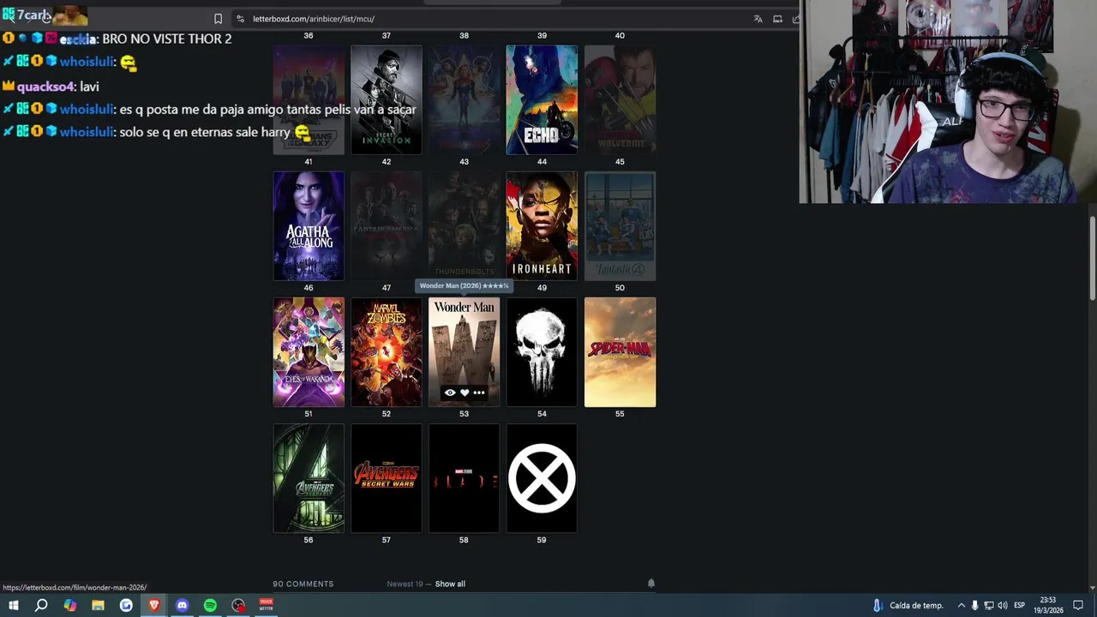Open the Agatha All Along poster
Image resolution: width=1097 pixels, height=617 pixels.
(309, 225)
